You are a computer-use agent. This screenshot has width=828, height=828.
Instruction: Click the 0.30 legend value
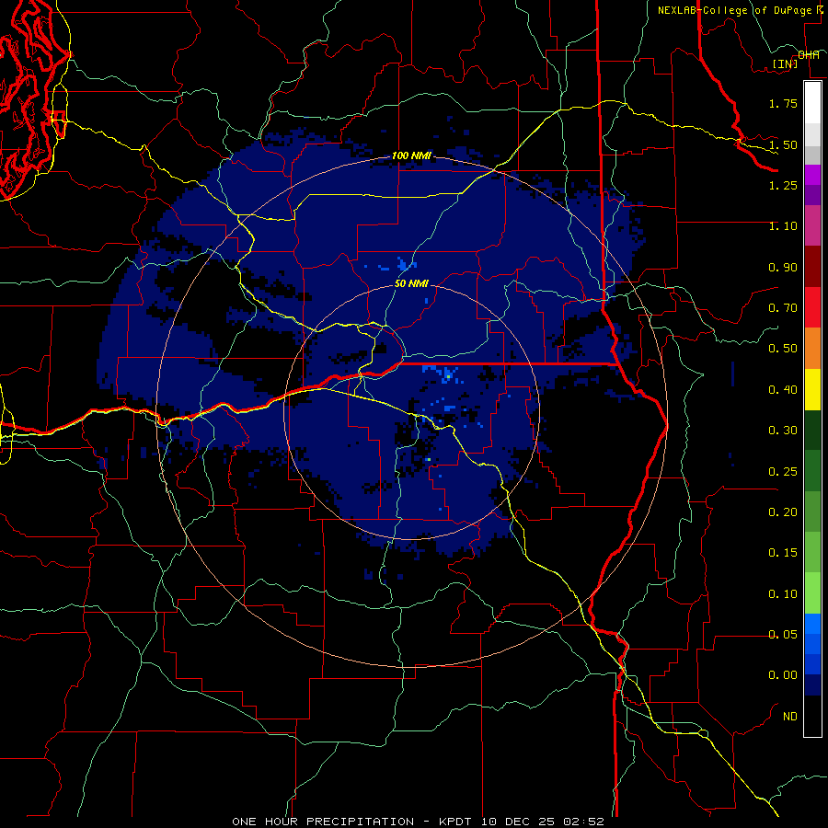(783, 431)
